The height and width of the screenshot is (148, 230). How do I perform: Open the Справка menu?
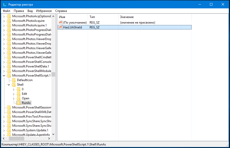click(x=61, y=11)
